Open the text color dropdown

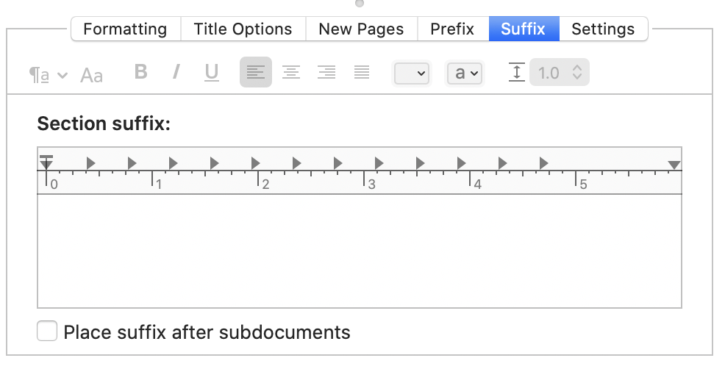412,73
